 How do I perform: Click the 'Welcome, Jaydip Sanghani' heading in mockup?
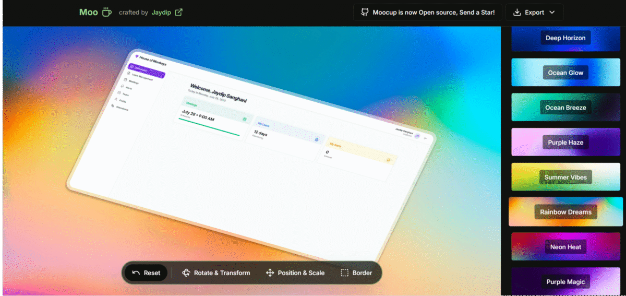pos(218,92)
